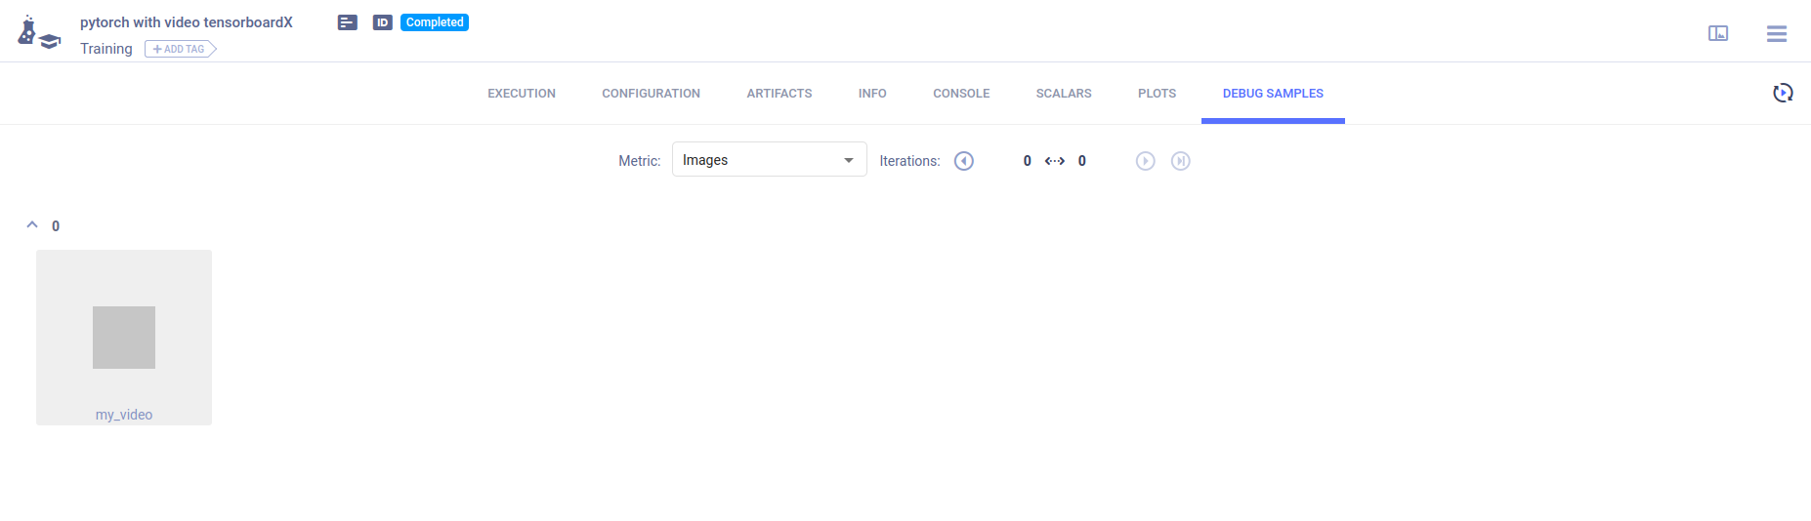
Task: Copy experiment ID via ID badge
Action: coord(383,22)
